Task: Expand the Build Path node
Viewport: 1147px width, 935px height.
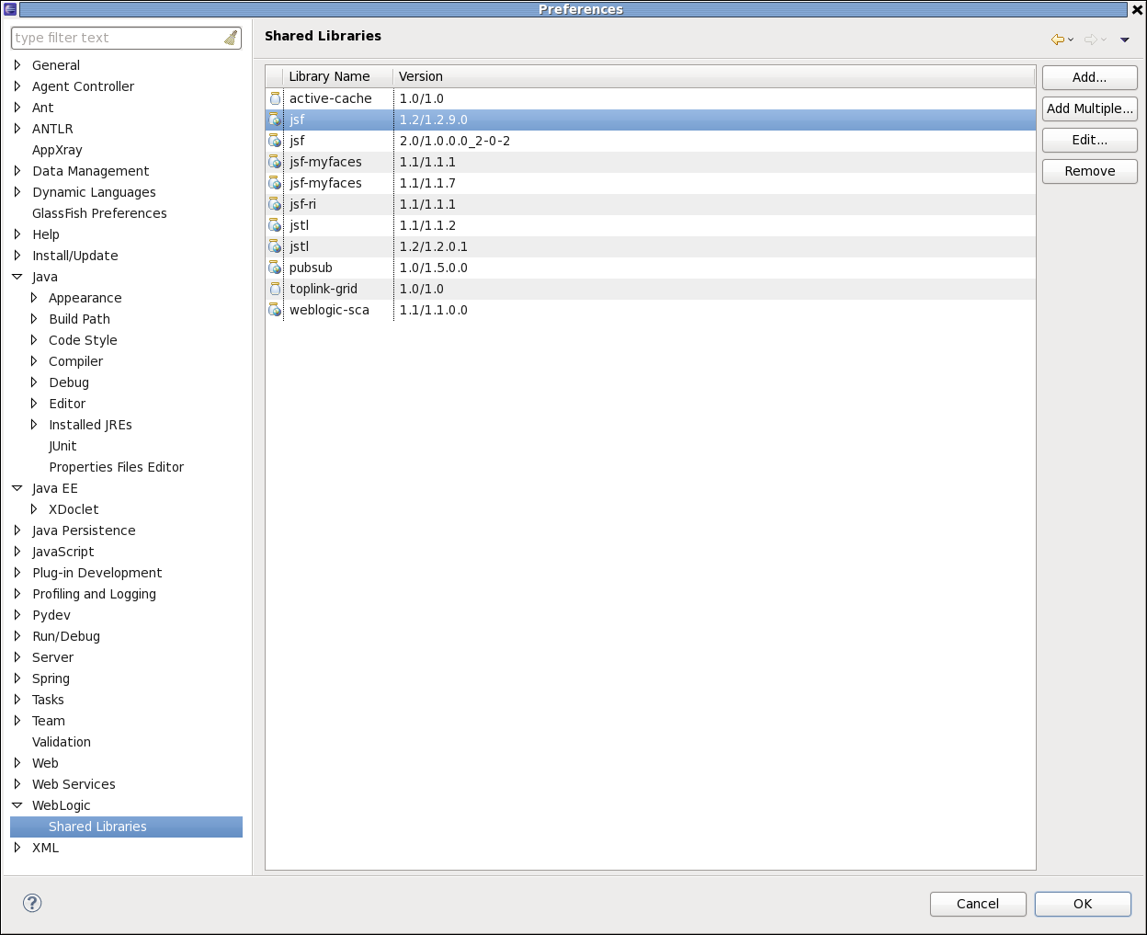Action: click(34, 319)
